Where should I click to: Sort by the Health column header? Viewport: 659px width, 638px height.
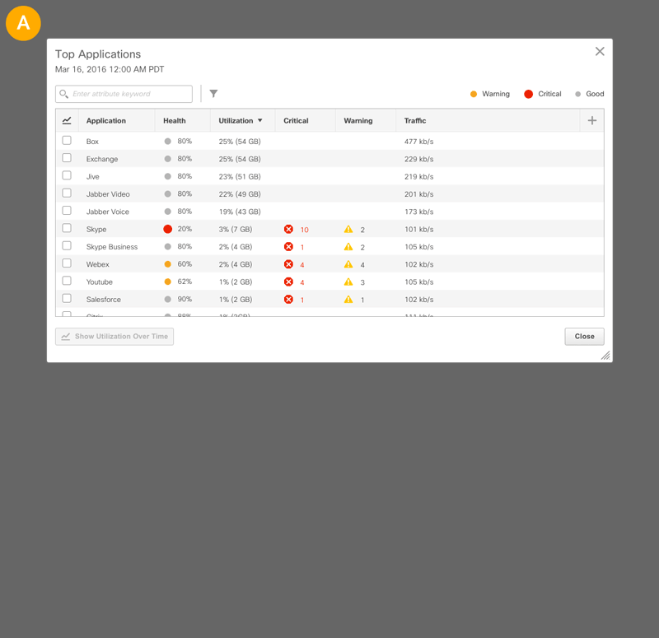coord(175,120)
